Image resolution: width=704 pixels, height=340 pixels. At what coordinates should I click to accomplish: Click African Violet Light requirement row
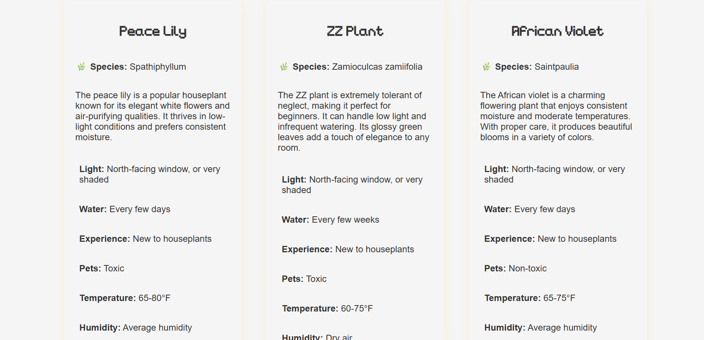click(x=555, y=174)
